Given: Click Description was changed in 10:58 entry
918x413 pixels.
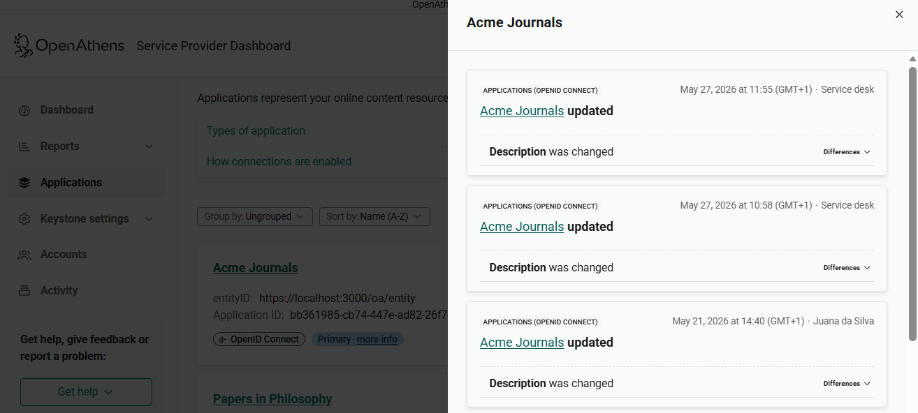Looking at the screenshot, I should click(x=551, y=268).
